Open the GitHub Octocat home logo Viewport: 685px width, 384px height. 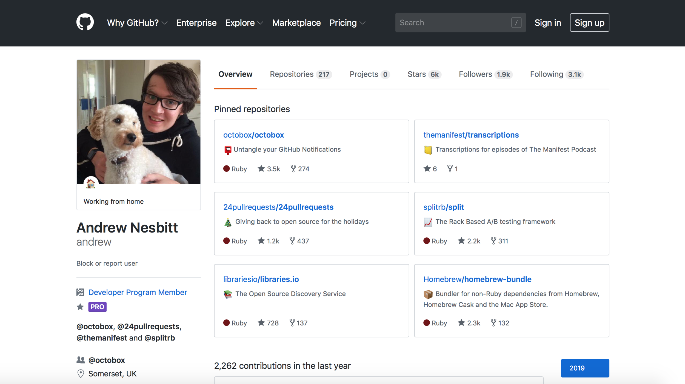(85, 22)
